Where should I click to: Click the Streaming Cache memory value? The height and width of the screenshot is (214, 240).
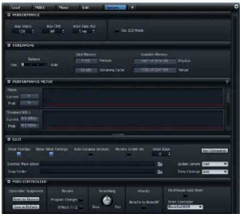(86, 70)
